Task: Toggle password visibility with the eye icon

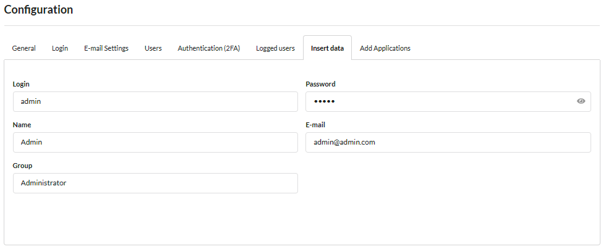Action: click(x=581, y=101)
